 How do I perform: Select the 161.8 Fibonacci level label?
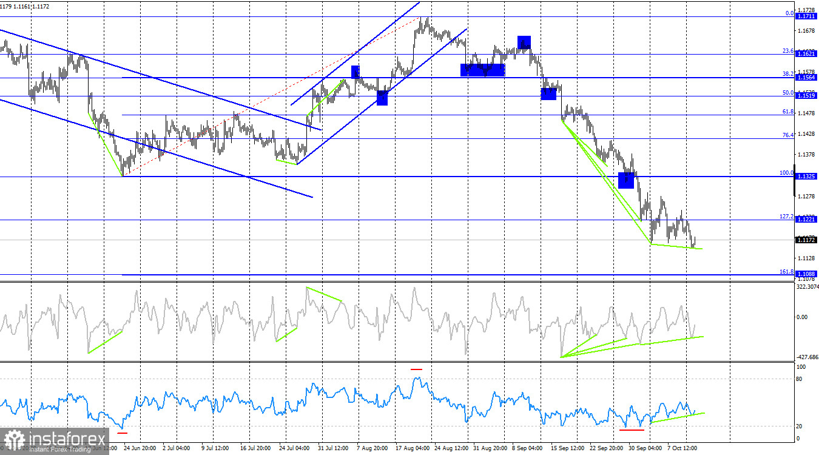[786, 272]
